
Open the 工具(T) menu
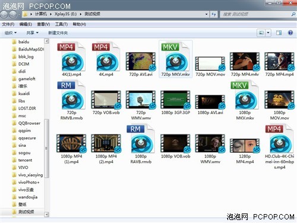61,24
